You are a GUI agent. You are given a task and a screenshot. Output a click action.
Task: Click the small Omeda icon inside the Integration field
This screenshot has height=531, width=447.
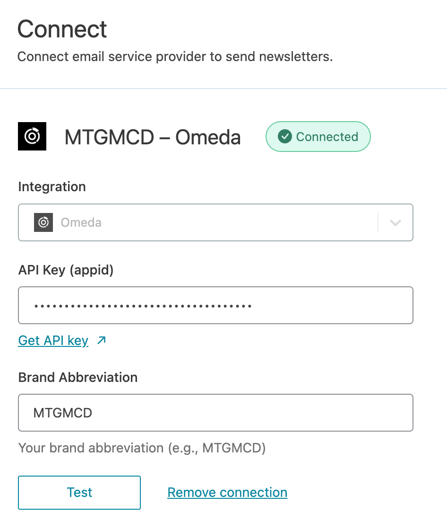[43, 222]
